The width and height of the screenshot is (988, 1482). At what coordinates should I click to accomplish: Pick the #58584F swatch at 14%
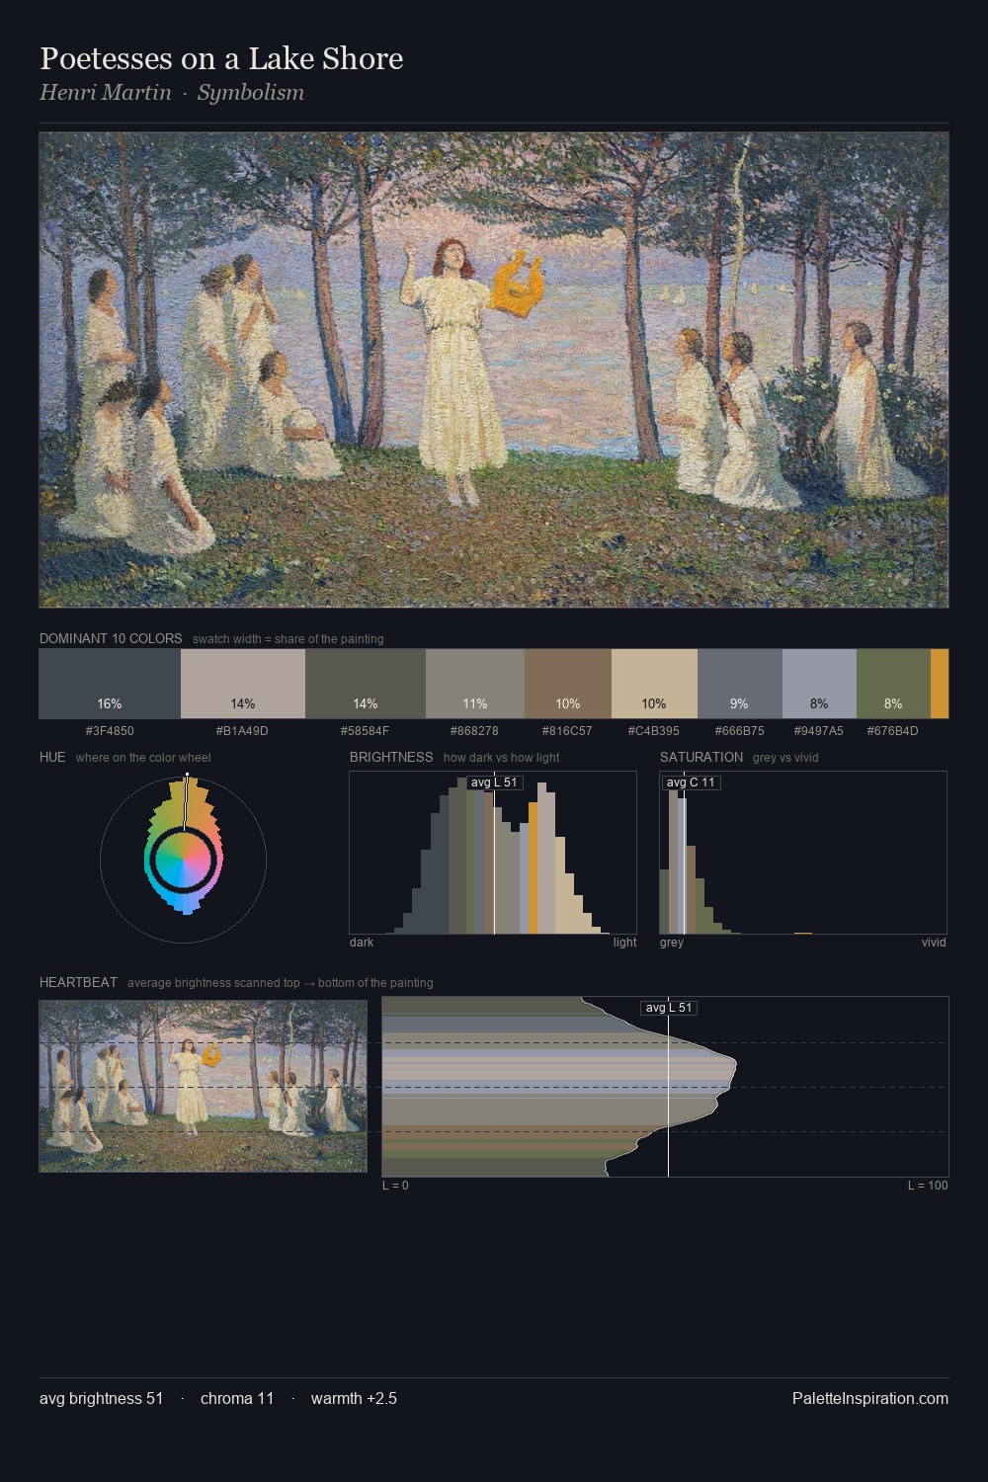366,684
